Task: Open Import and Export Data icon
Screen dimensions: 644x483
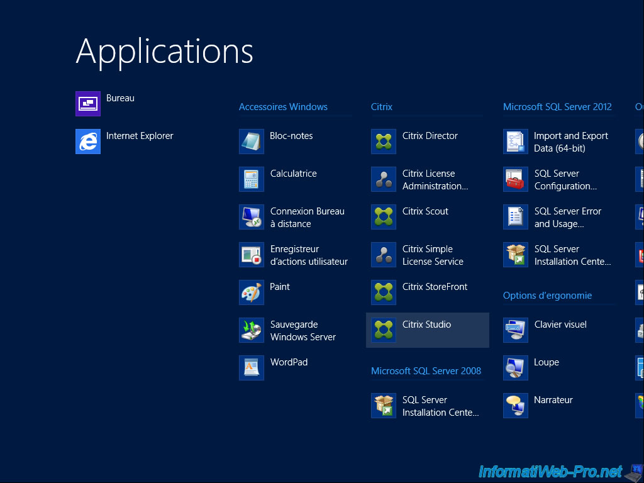Action: pos(516,142)
